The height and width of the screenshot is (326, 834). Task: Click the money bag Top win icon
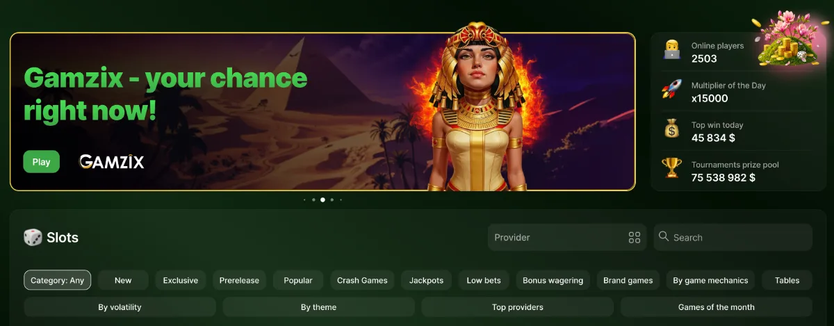671,129
